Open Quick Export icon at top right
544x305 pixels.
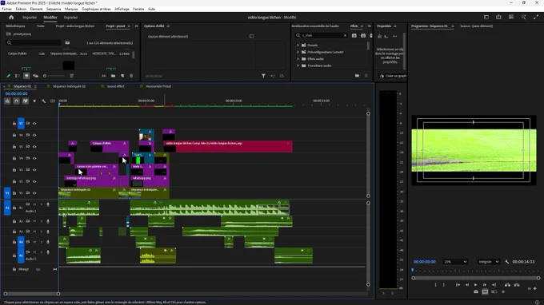498,17
